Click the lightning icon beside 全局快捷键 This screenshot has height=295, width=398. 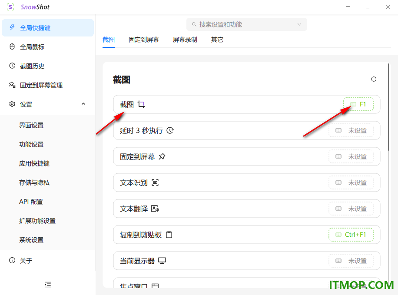tap(12, 27)
